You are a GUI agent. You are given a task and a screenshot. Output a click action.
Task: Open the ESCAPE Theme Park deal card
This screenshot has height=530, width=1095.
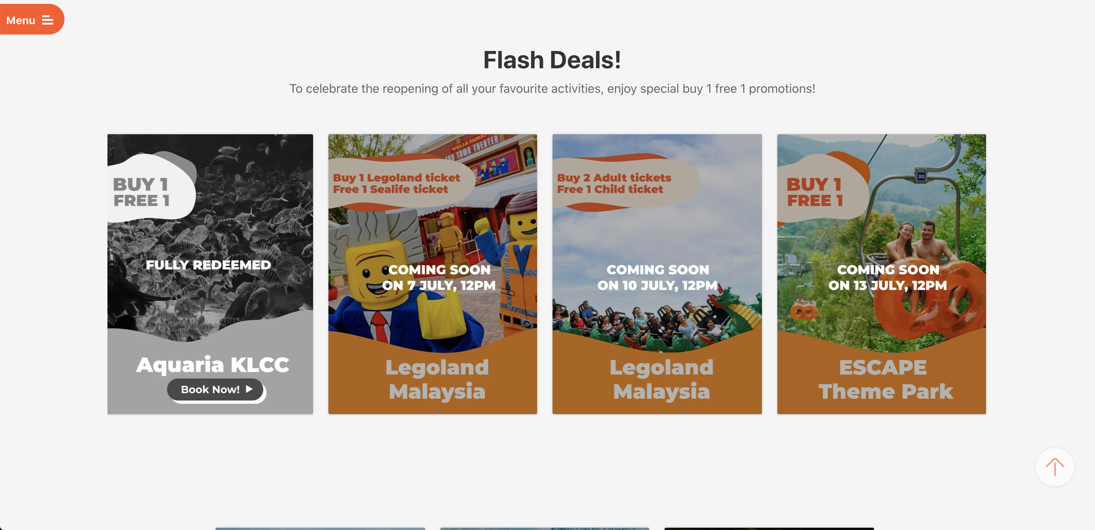[881, 274]
